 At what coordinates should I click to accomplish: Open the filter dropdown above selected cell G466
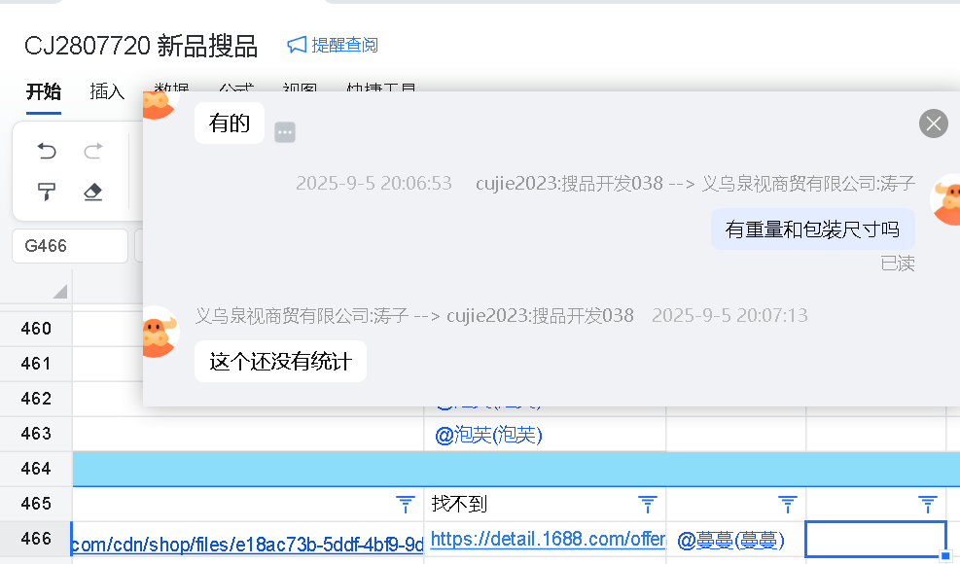928,504
